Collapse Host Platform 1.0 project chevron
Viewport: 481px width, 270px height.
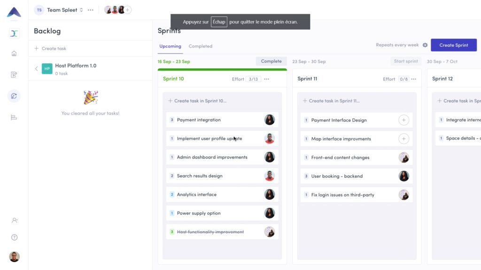(37, 69)
